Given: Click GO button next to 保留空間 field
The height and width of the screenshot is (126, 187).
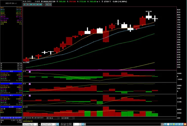Looking at the screenshot, I should pos(83,124).
